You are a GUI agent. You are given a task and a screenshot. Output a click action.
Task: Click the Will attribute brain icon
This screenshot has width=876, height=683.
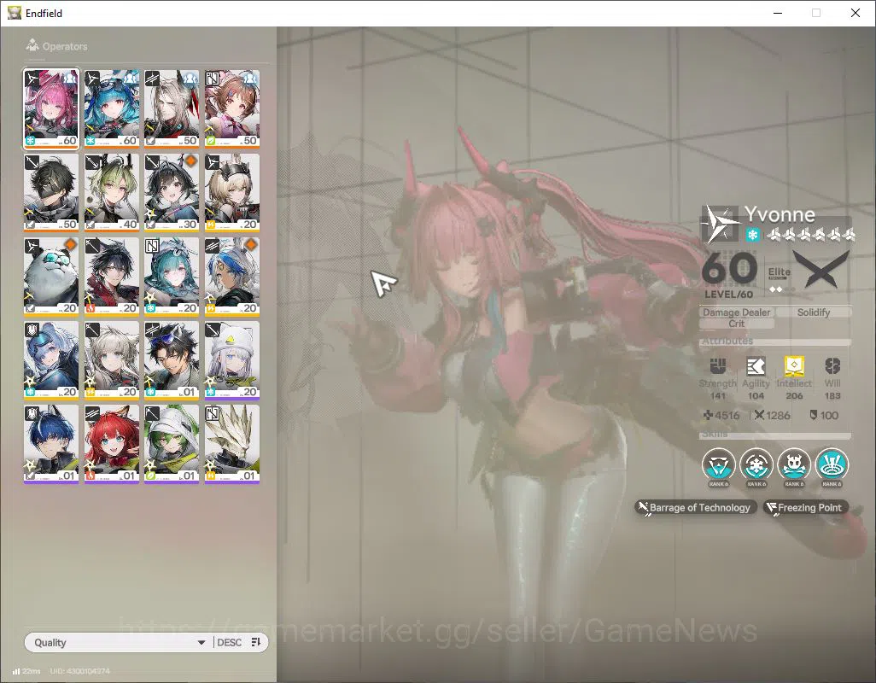coord(832,365)
